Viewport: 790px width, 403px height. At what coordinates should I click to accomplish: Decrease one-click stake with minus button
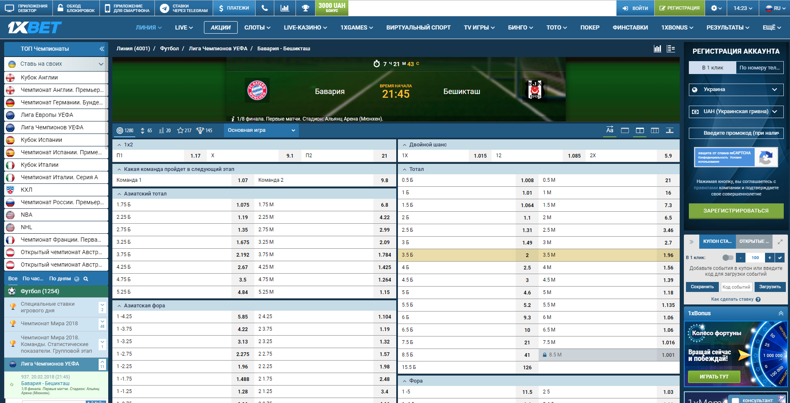[x=740, y=258]
